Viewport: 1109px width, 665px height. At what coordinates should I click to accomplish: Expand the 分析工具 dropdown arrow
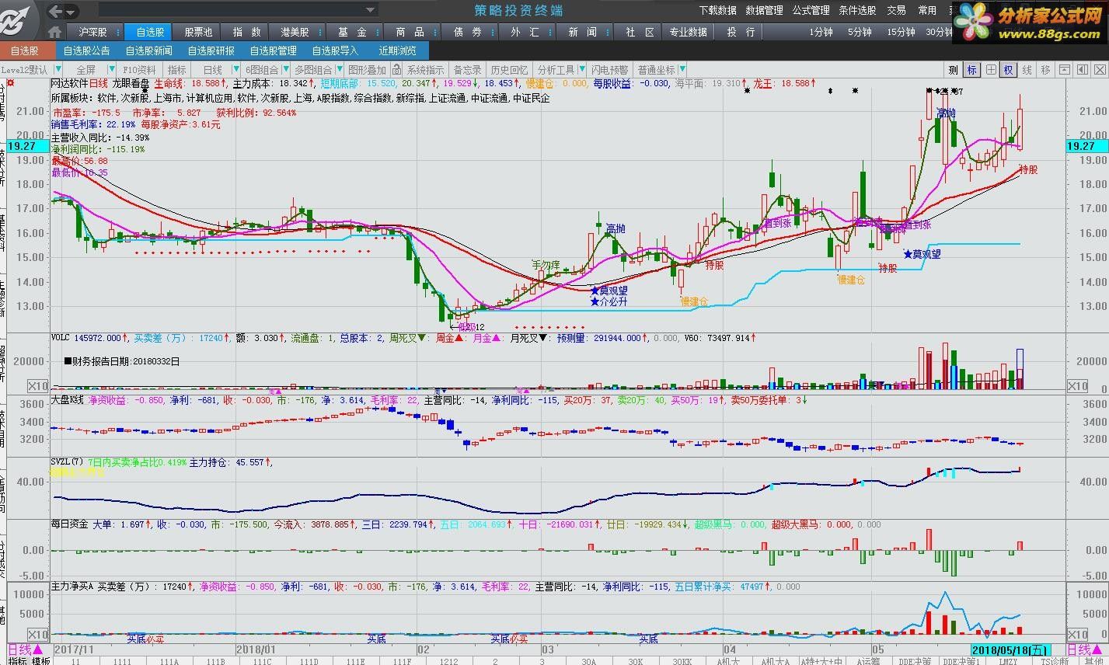pyautogui.click(x=582, y=70)
